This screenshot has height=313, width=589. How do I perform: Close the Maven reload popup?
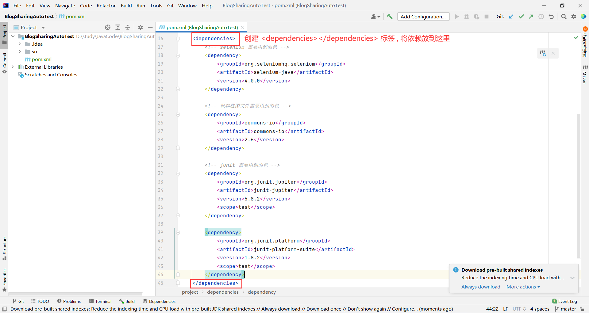click(x=553, y=53)
